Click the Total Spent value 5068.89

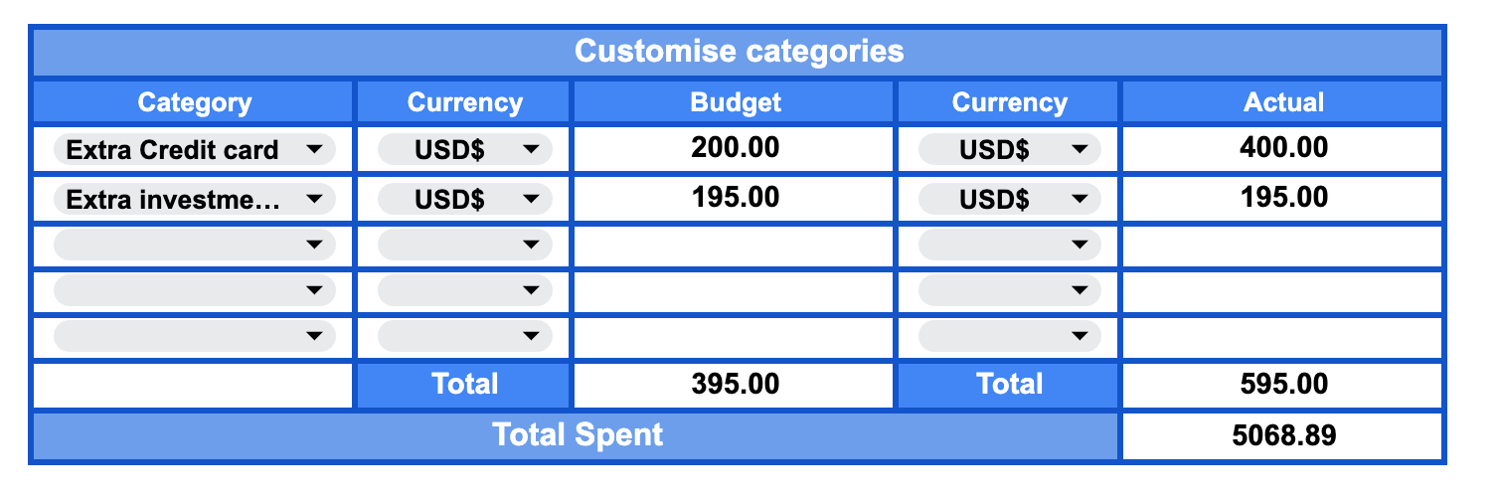[x=1283, y=435]
